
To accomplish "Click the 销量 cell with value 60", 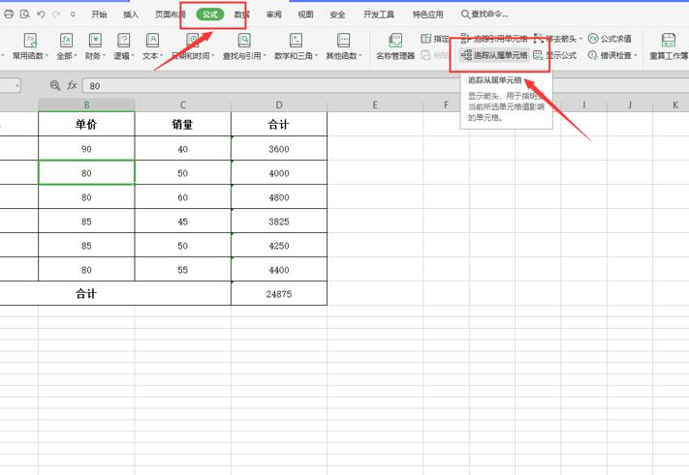I will (x=183, y=197).
